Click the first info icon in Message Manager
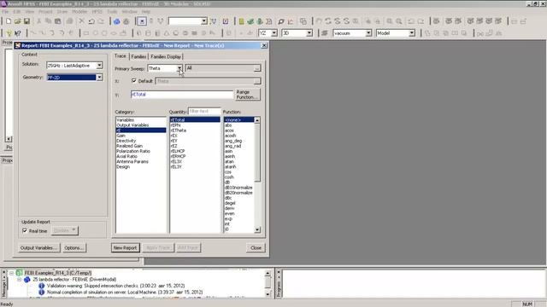This screenshot has height=307, width=547. (42, 286)
